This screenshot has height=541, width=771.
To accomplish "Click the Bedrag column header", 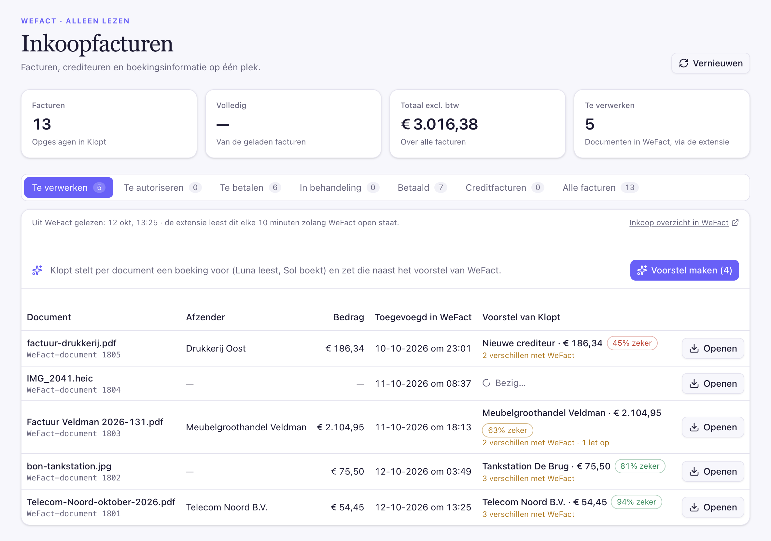I will click(349, 317).
